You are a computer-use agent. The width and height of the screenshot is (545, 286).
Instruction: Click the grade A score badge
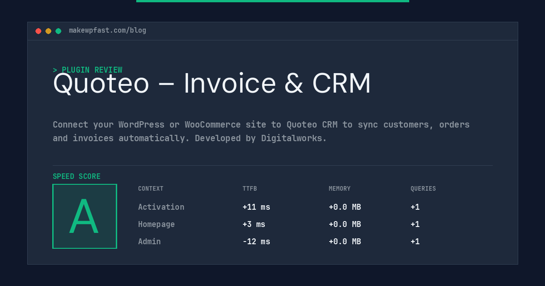tap(84, 216)
